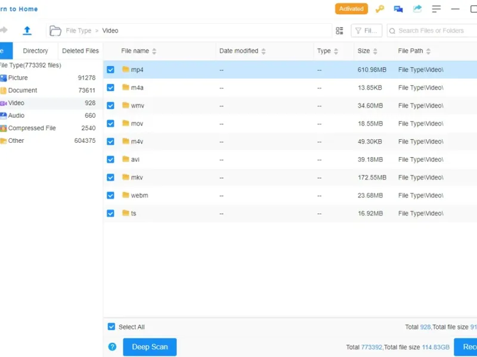
Task: Click the blue upload arrow icon
Action: [27, 30]
